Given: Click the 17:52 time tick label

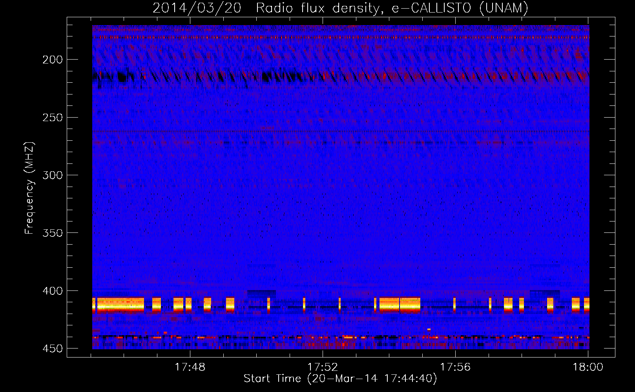Looking at the screenshot, I should coord(323,367).
